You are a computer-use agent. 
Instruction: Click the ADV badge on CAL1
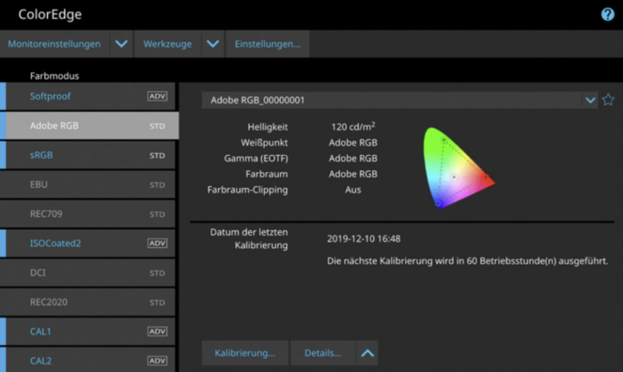pos(157,331)
